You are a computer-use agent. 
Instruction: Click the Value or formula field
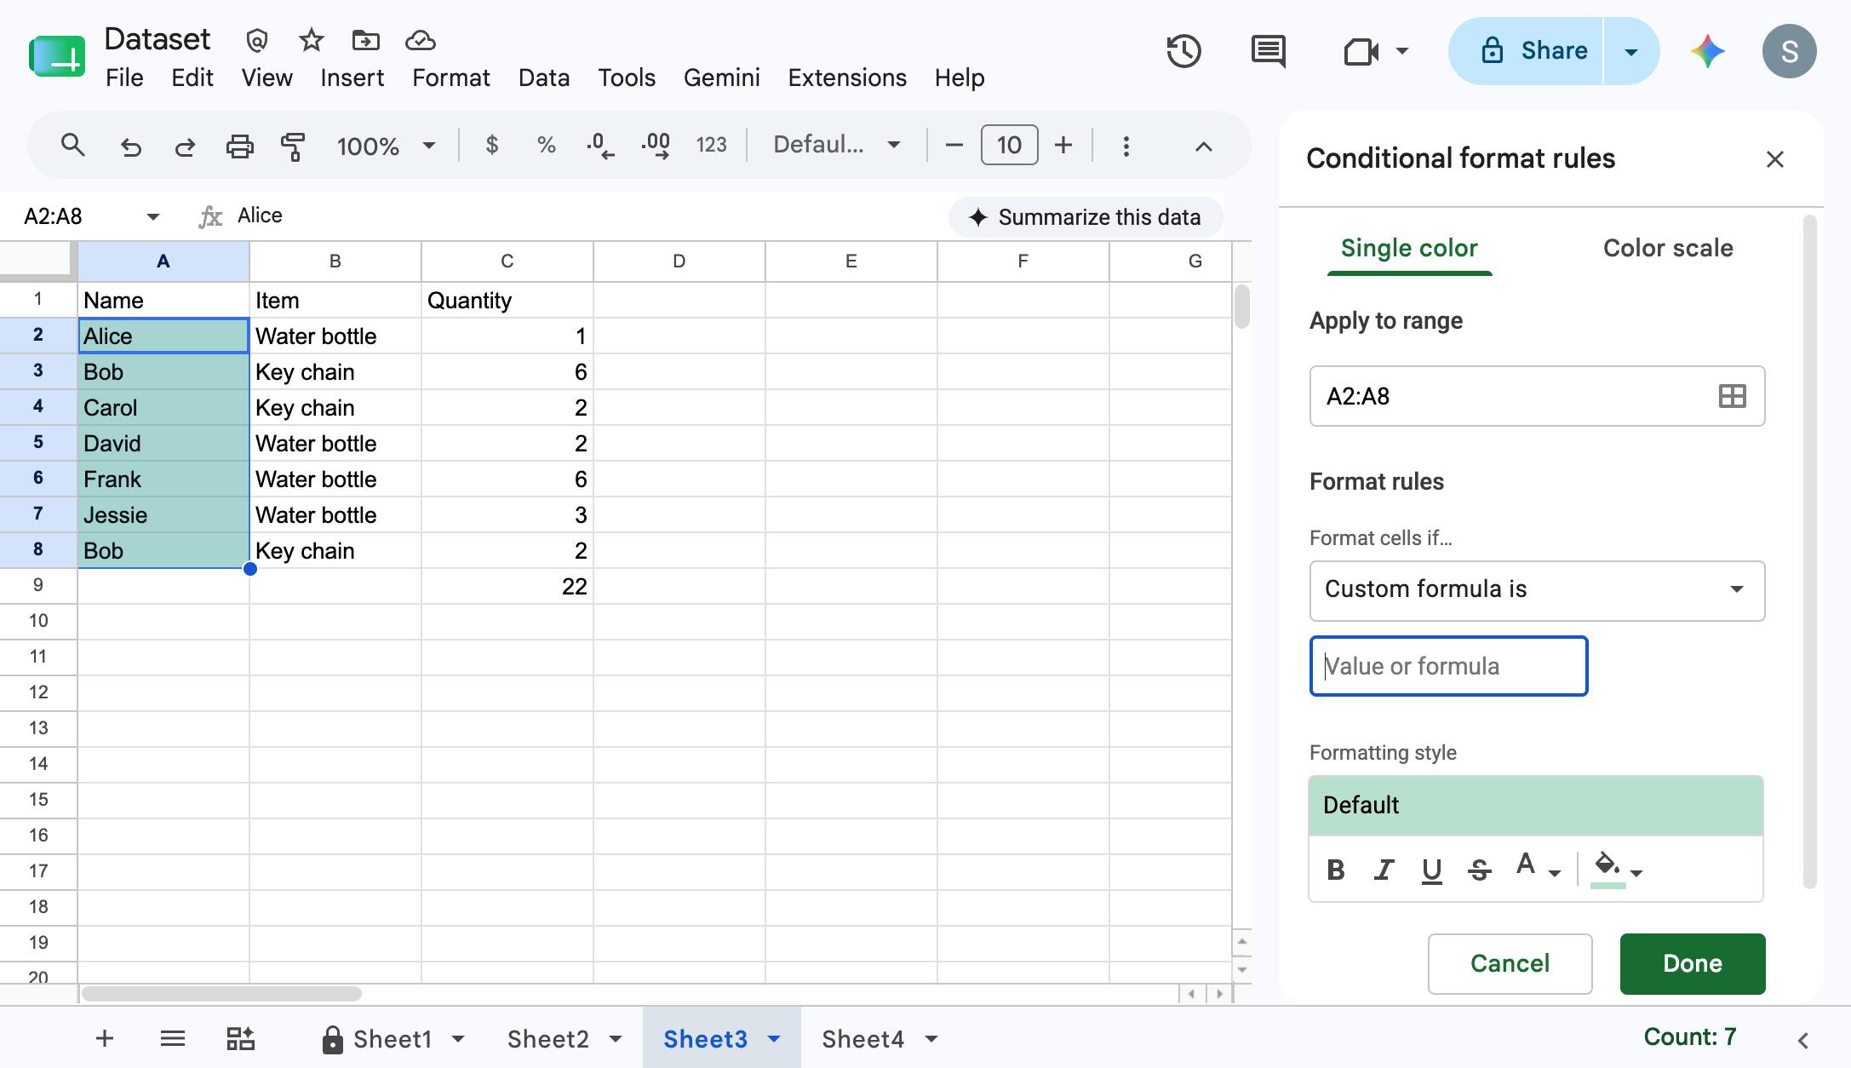click(1448, 666)
